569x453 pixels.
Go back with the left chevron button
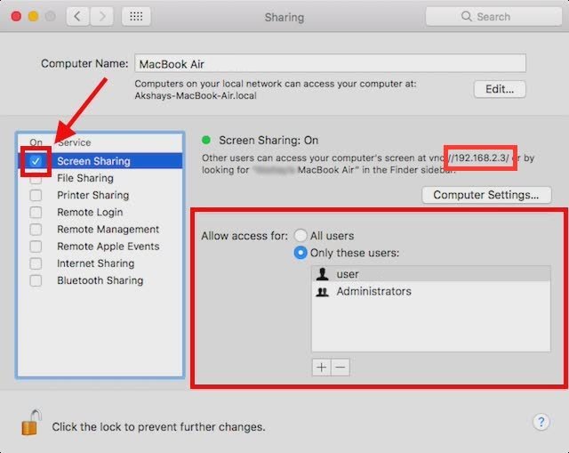pyautogui.click(x=77, y=16)
